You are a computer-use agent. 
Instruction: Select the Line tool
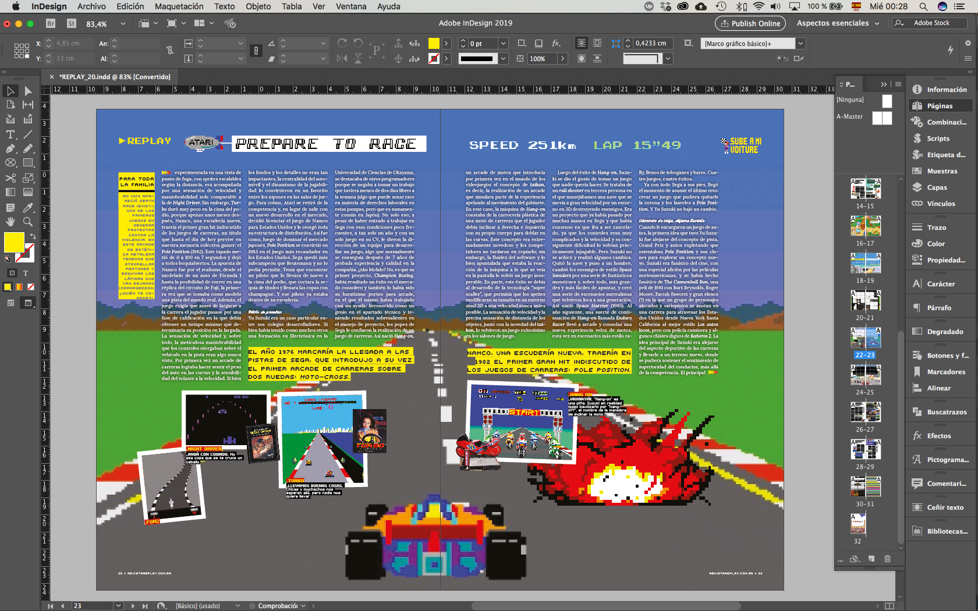point(27,134)
